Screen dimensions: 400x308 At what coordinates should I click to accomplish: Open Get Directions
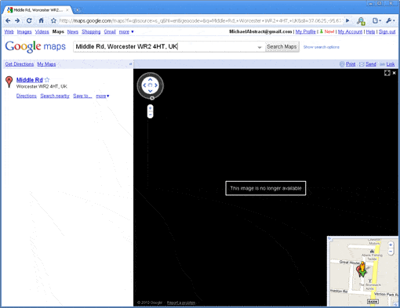point(20,64)
